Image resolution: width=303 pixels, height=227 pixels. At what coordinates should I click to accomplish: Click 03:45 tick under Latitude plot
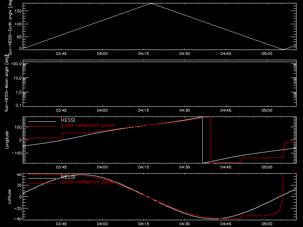61,224
